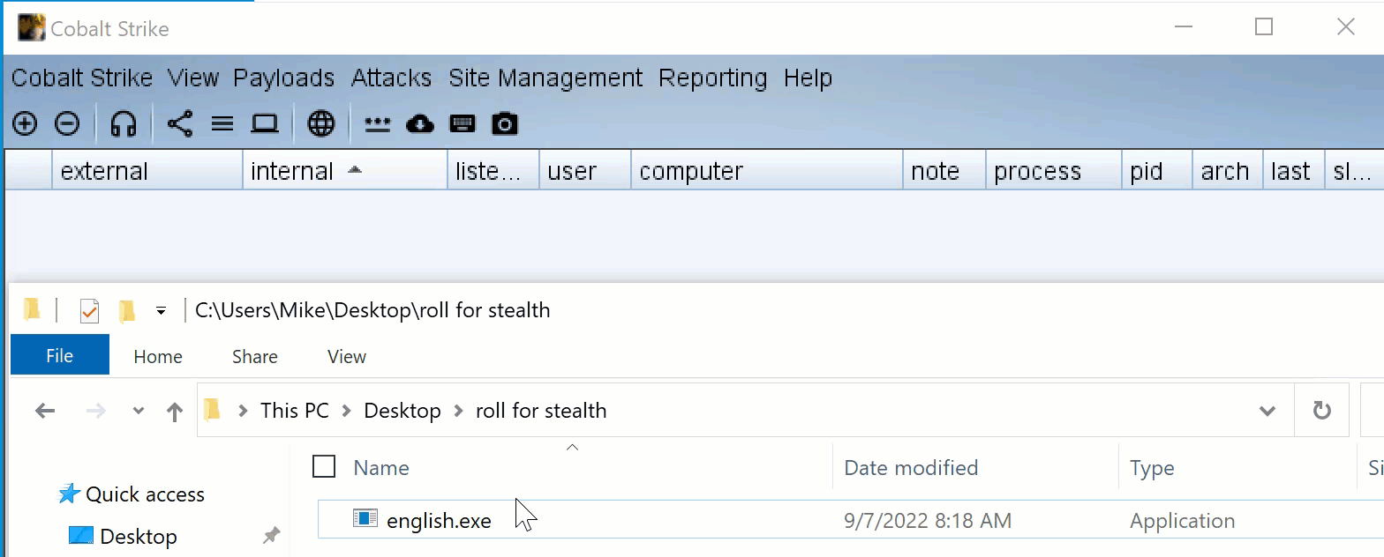The image size is (1384, 557).
Task: View screenshots via the camera icon
Action: [x=505, y=124]
